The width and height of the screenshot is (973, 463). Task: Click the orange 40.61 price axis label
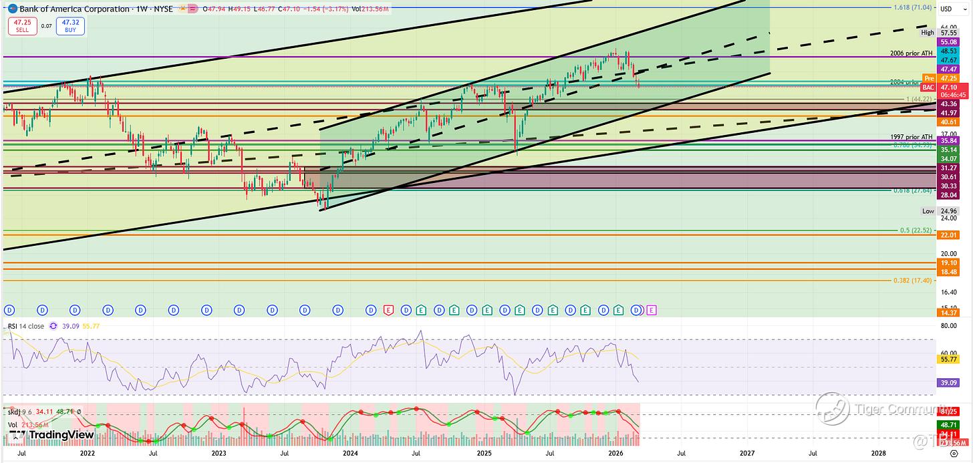pos(948,122)
